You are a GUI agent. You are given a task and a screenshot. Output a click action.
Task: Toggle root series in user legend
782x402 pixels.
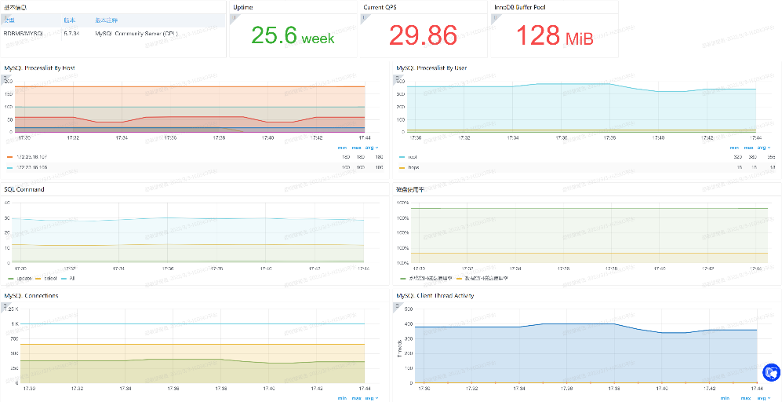point(412,157)
